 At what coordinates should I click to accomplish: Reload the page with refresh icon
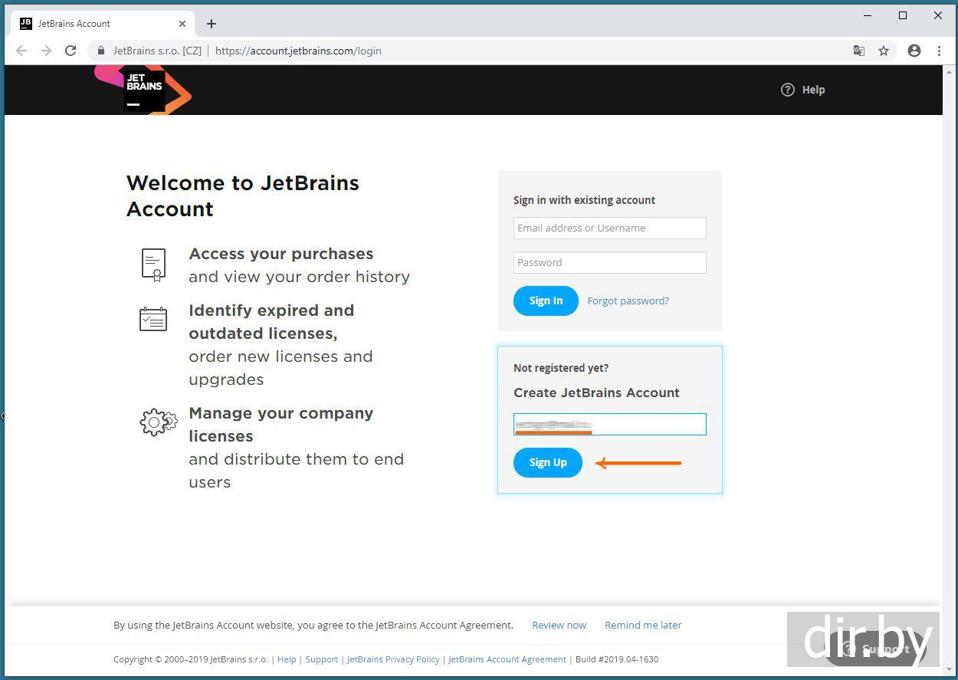pos(71,51)
